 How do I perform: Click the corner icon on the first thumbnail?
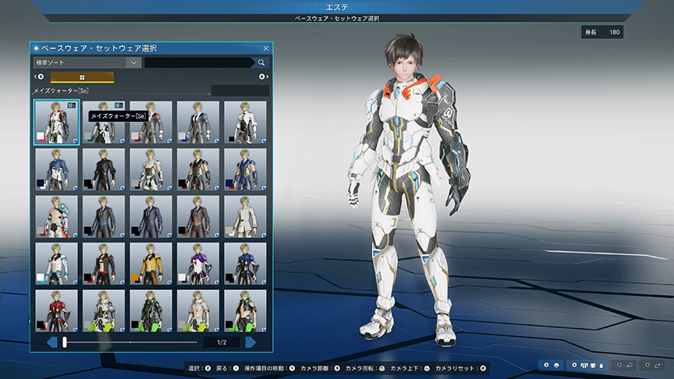tap(75, 140)
